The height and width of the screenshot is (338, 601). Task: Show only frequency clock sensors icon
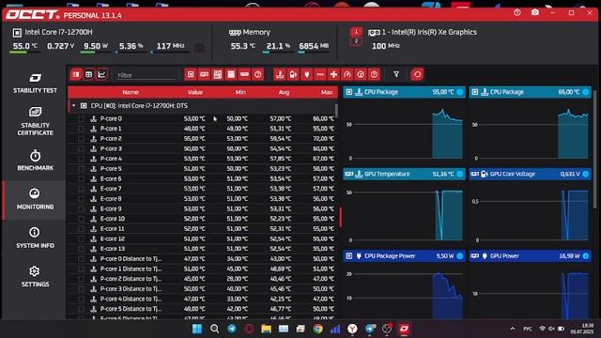point(361,75)
